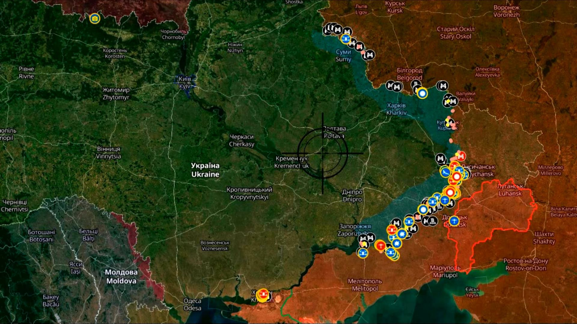Viewport: 577px width, 324px height.
Task: Select the Ukrainian flag marker near Chornobyl
Action: (x=96, y=19)
